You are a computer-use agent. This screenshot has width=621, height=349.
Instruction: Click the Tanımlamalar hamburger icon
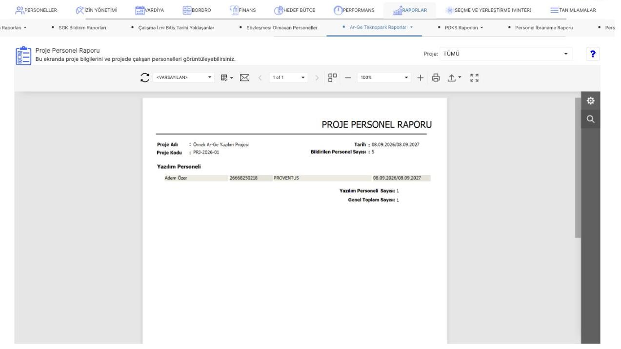[x=554, y=10]
